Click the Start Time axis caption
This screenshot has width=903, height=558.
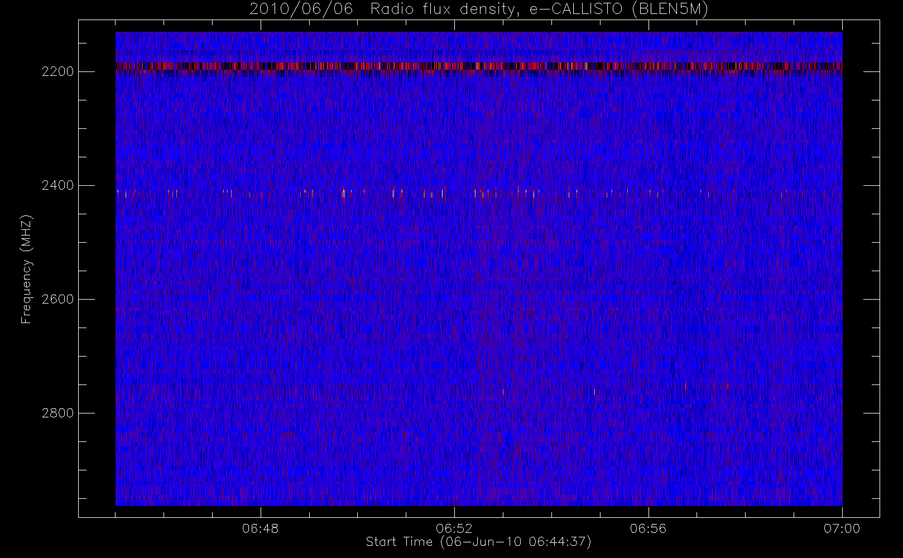[478, 542]
